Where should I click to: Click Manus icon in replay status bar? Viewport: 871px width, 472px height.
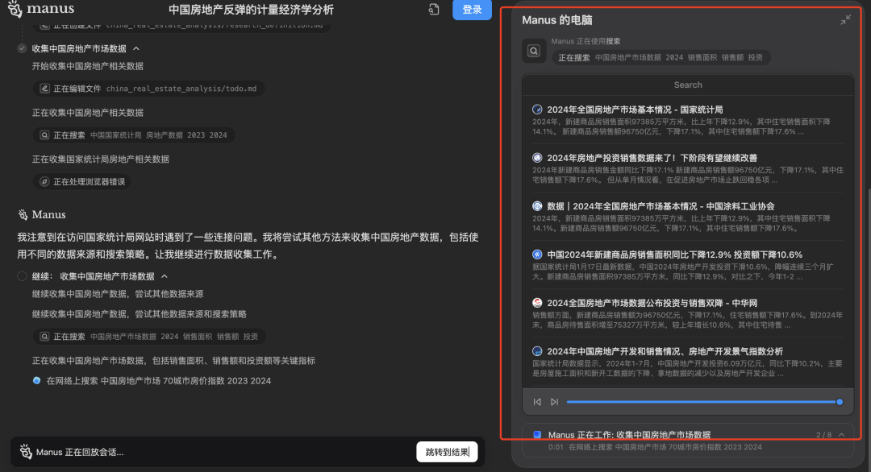(x=26, y=452)
